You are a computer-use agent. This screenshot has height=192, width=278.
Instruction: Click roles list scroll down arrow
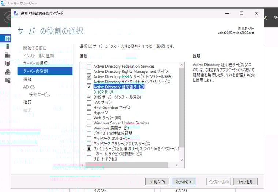(182, 160)
